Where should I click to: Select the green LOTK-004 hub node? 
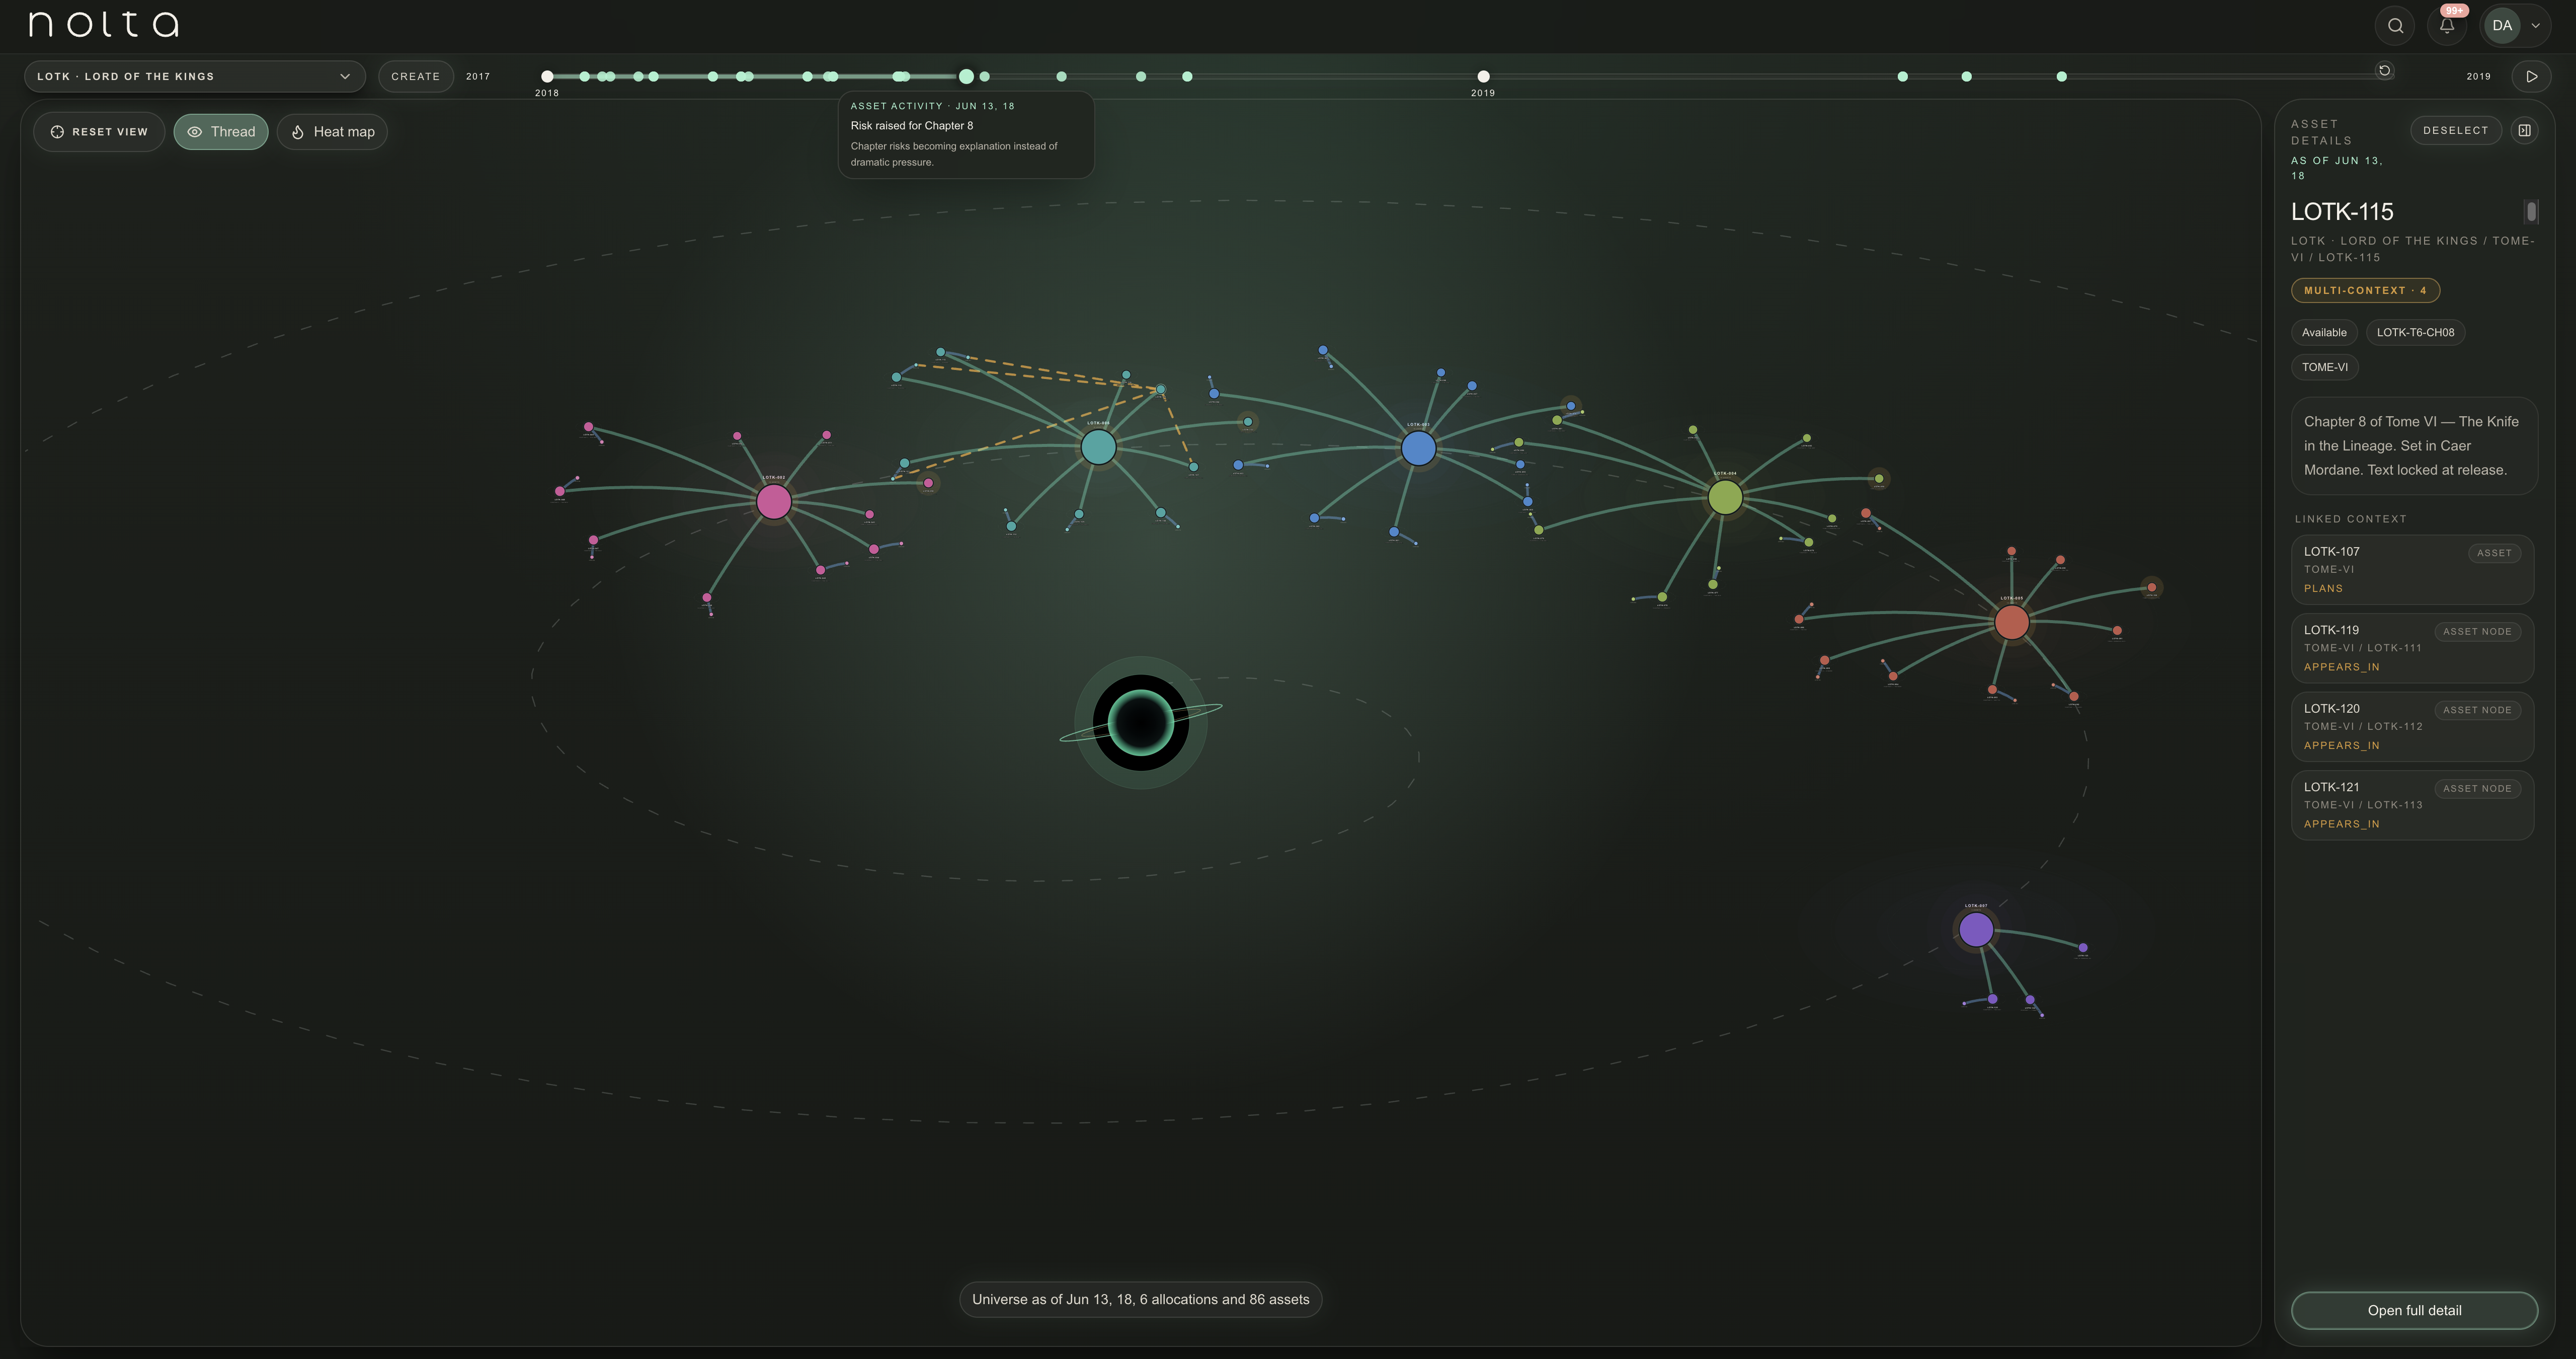tap(1725, 497)
